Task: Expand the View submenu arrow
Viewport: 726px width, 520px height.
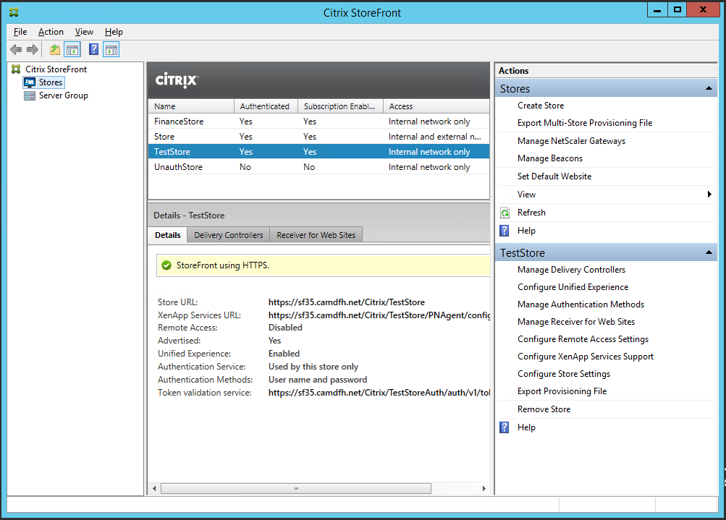Action: coord(709,195)
